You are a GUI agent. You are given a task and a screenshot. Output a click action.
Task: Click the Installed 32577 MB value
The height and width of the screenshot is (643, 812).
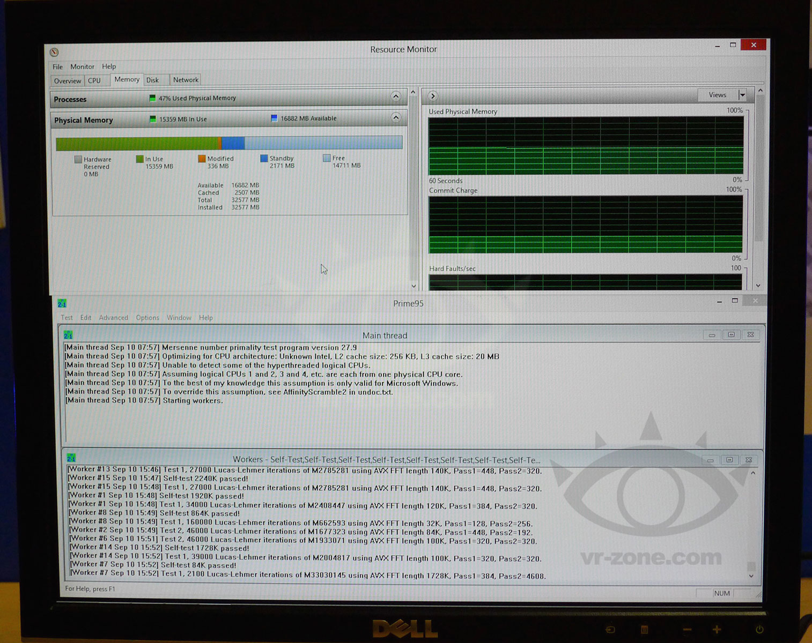click(x=245, y=207)
